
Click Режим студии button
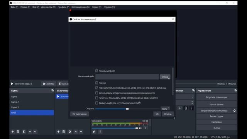(217, 116)
